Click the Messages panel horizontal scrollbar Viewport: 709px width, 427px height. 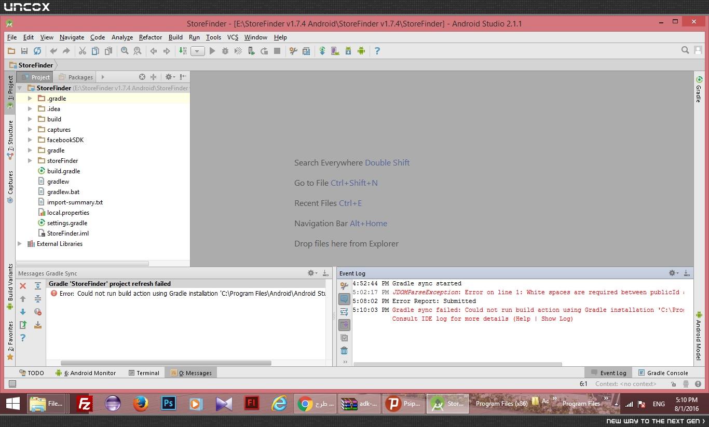pyautogui.click(x=166, y=363)
